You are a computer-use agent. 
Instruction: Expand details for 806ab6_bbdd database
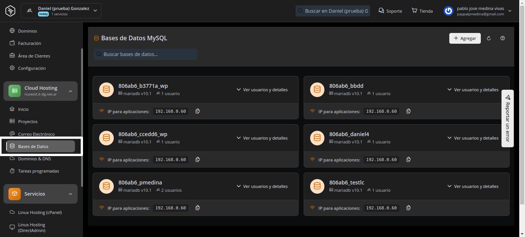pos(473,90)
